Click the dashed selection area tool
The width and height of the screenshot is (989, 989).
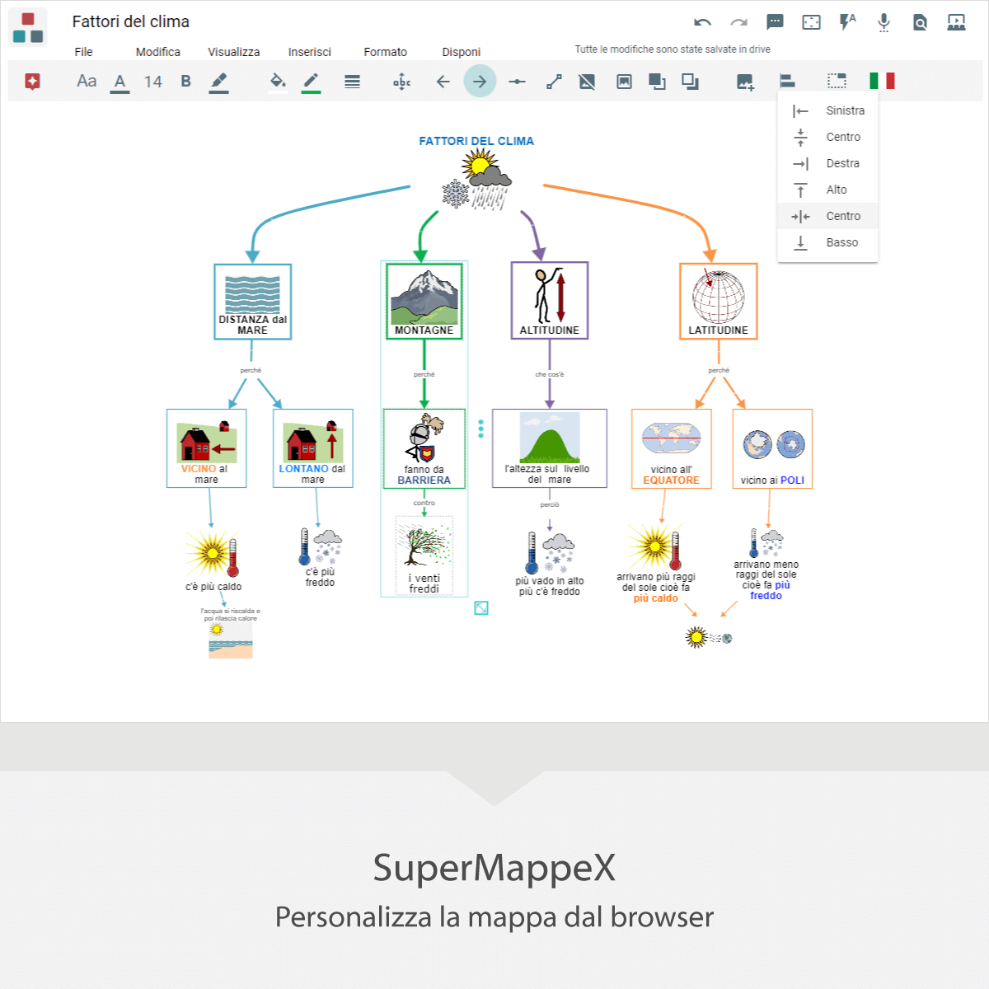[x=837, y=81]
